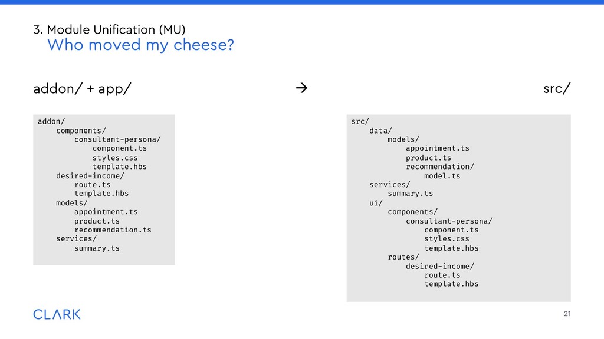Select "desired-income/" folder in the addon tree

[x=90, y=175]
